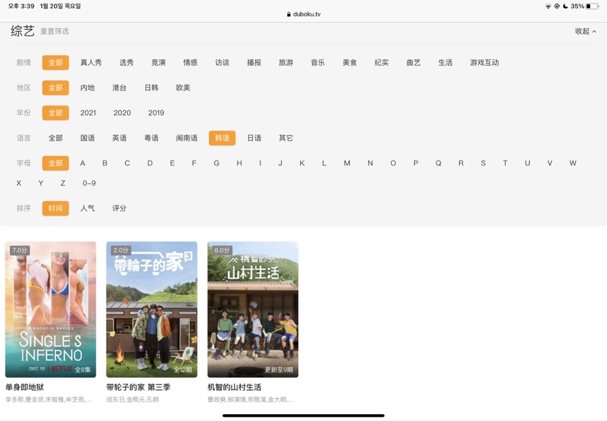The height and width of the screenshot is (421, 607).
Task: Open the 带轮子的家 第三季 title link
Action: coord(138,387)
